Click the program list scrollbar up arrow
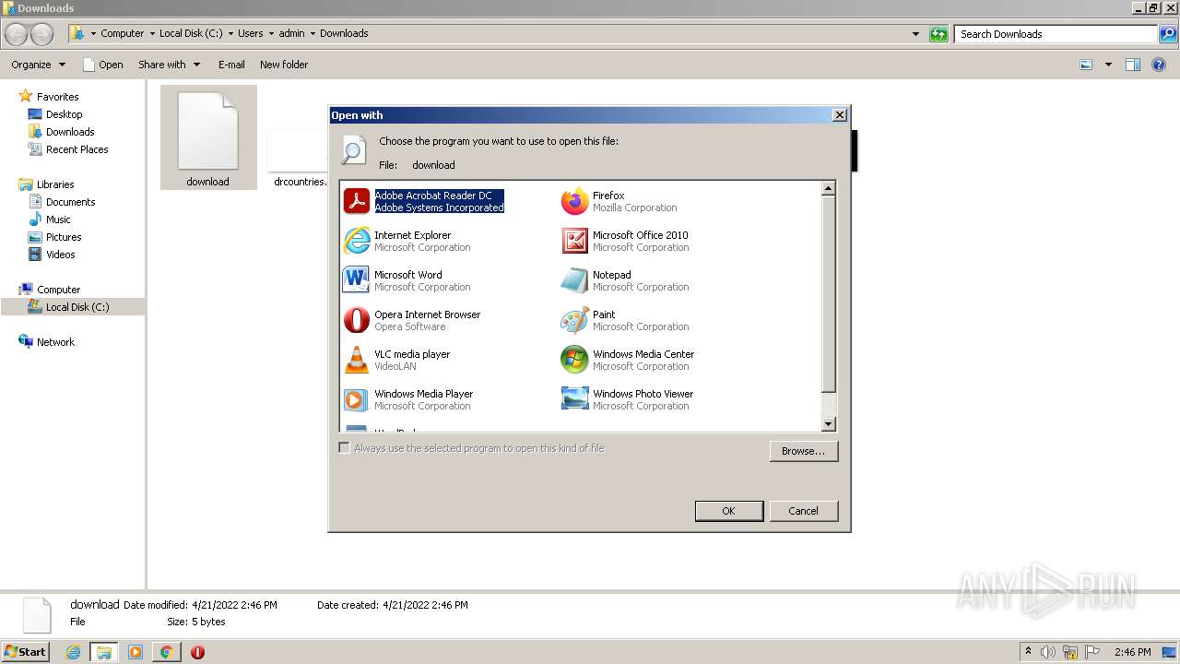This screenshot has width=1180, height=664. coord(828,188)
